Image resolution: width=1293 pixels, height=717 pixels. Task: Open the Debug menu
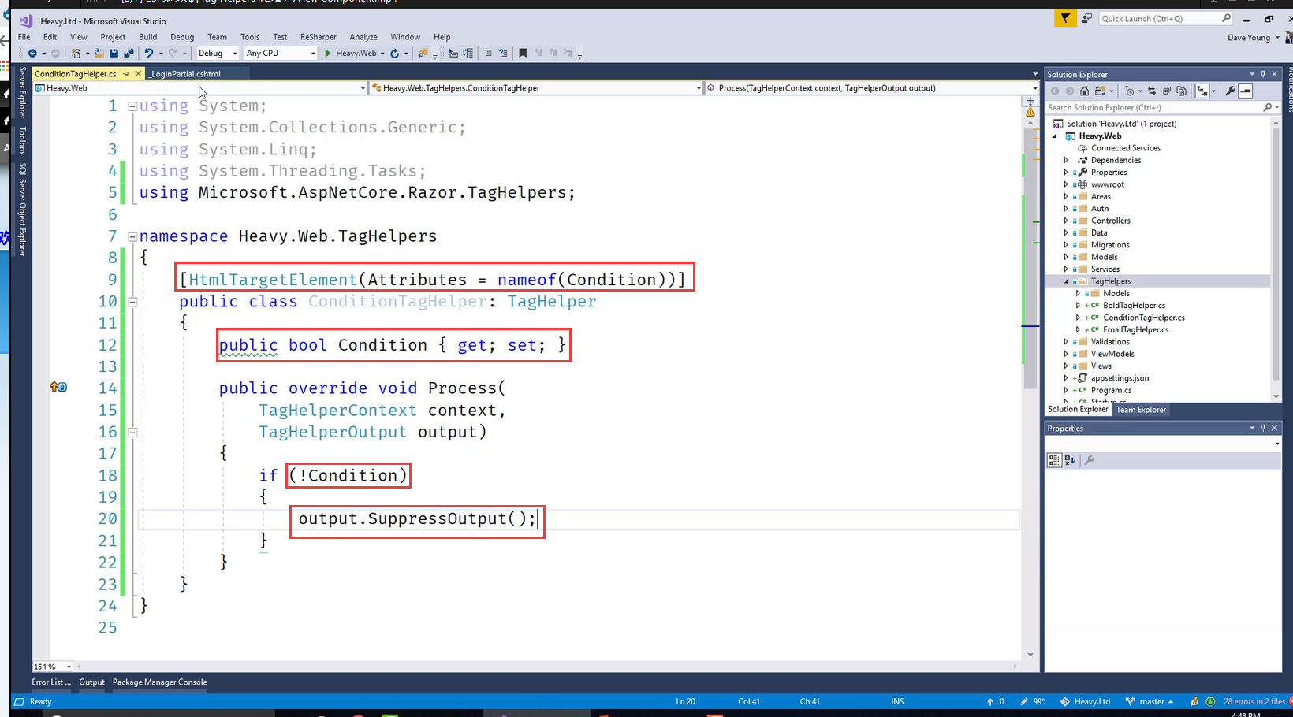tap(182, 37)
